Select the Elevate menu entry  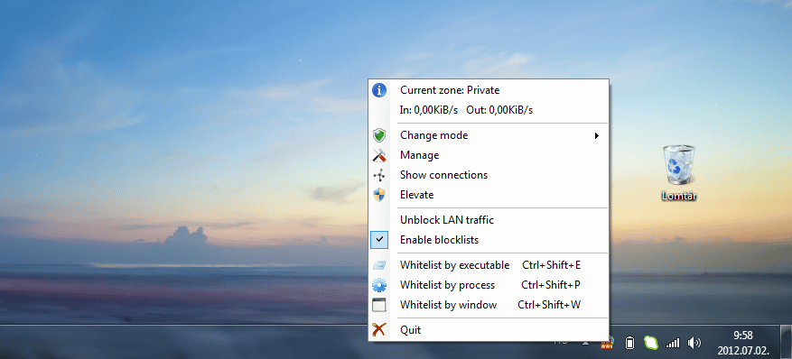coord(489,195)
